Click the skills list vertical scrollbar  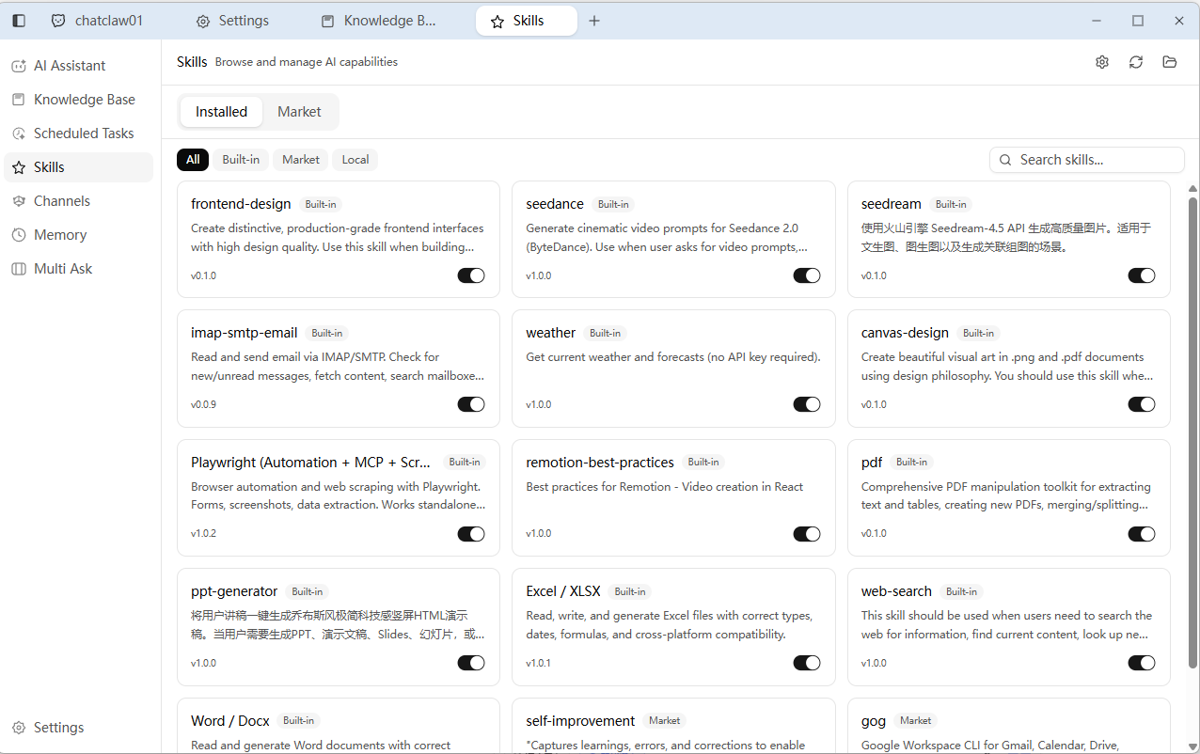(1192, 432)
